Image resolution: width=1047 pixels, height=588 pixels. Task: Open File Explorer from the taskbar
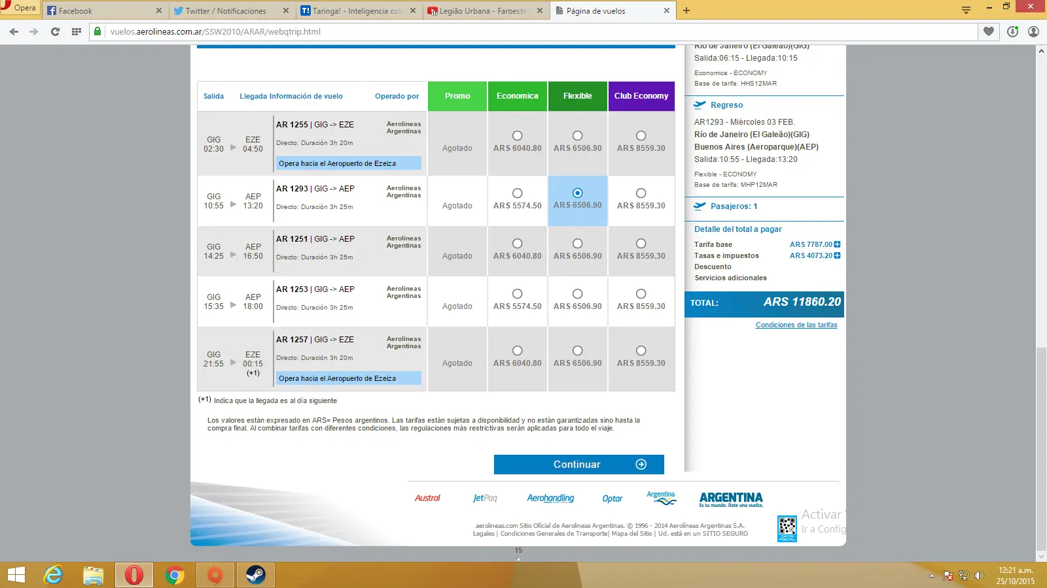coord(94,575)
